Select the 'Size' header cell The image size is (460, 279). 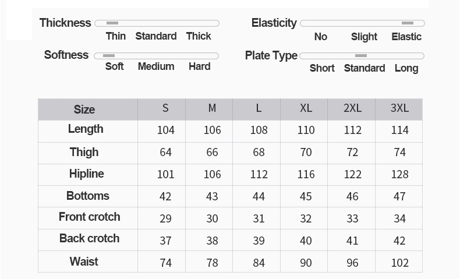pyautogui.click(x=84, y=110)
